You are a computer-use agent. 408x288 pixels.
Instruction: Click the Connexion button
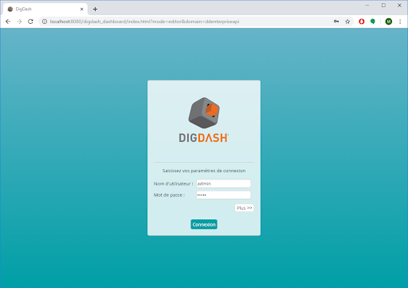[204, 224]
